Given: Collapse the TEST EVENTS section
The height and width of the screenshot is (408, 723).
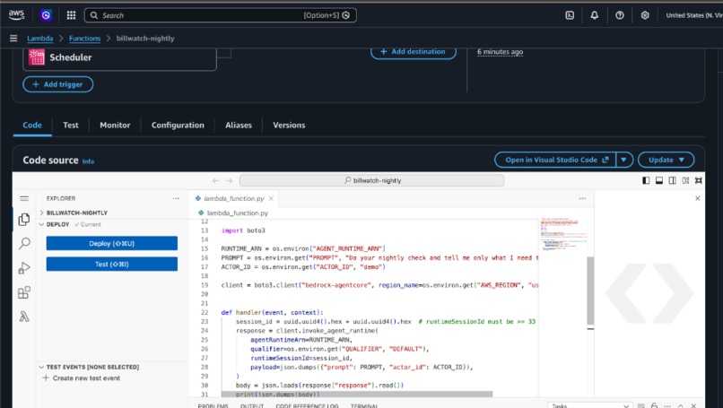Looking at the screenshot, I should [89, 367].
